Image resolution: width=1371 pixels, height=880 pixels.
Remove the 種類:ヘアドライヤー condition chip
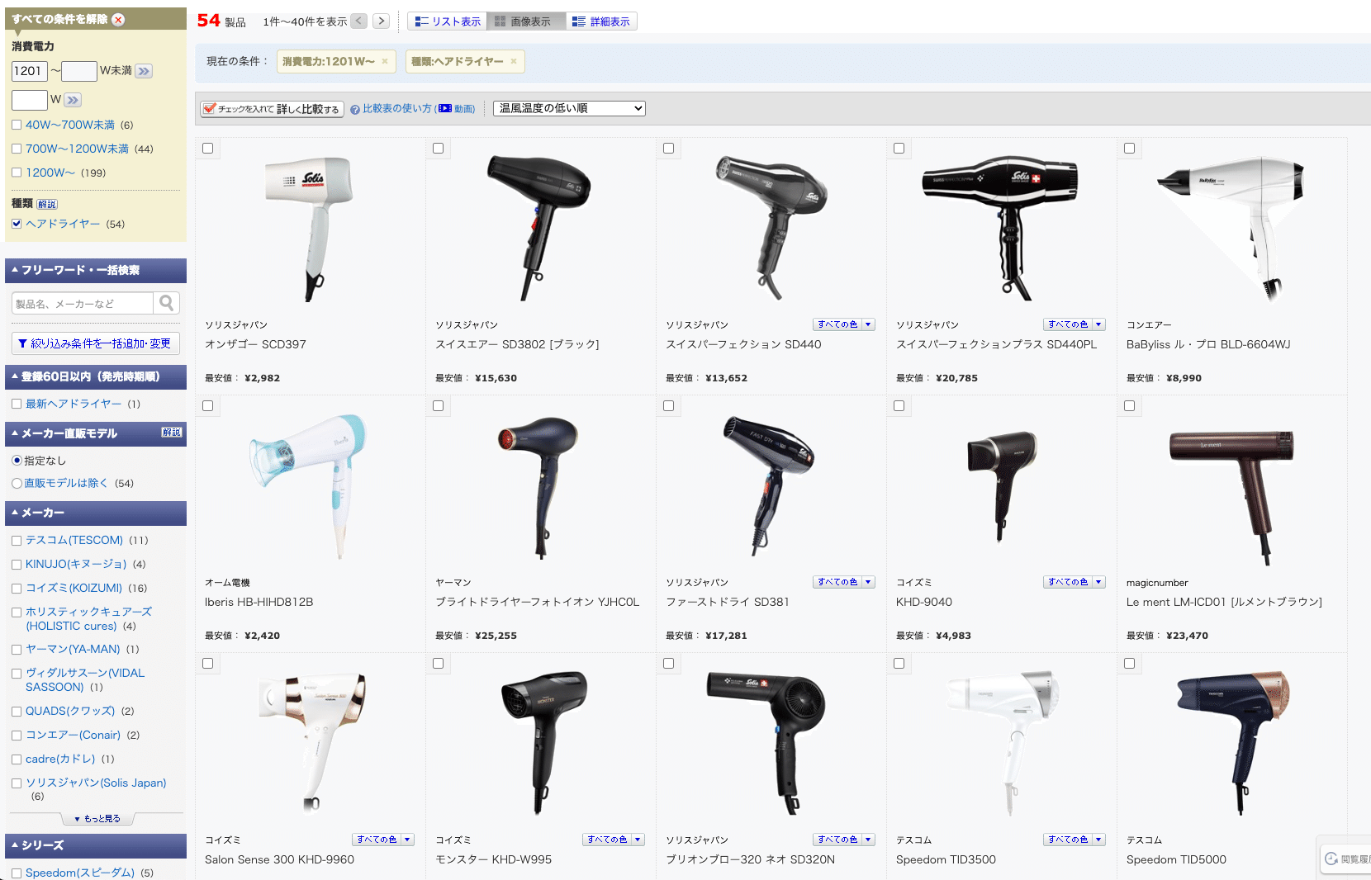514,61
